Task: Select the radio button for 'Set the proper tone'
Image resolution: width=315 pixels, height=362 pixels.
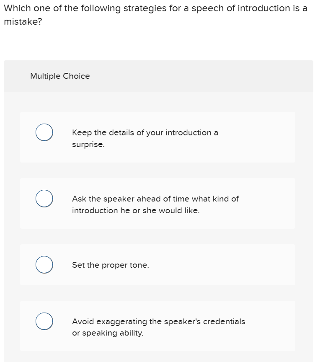Action: tap(44, 264)
